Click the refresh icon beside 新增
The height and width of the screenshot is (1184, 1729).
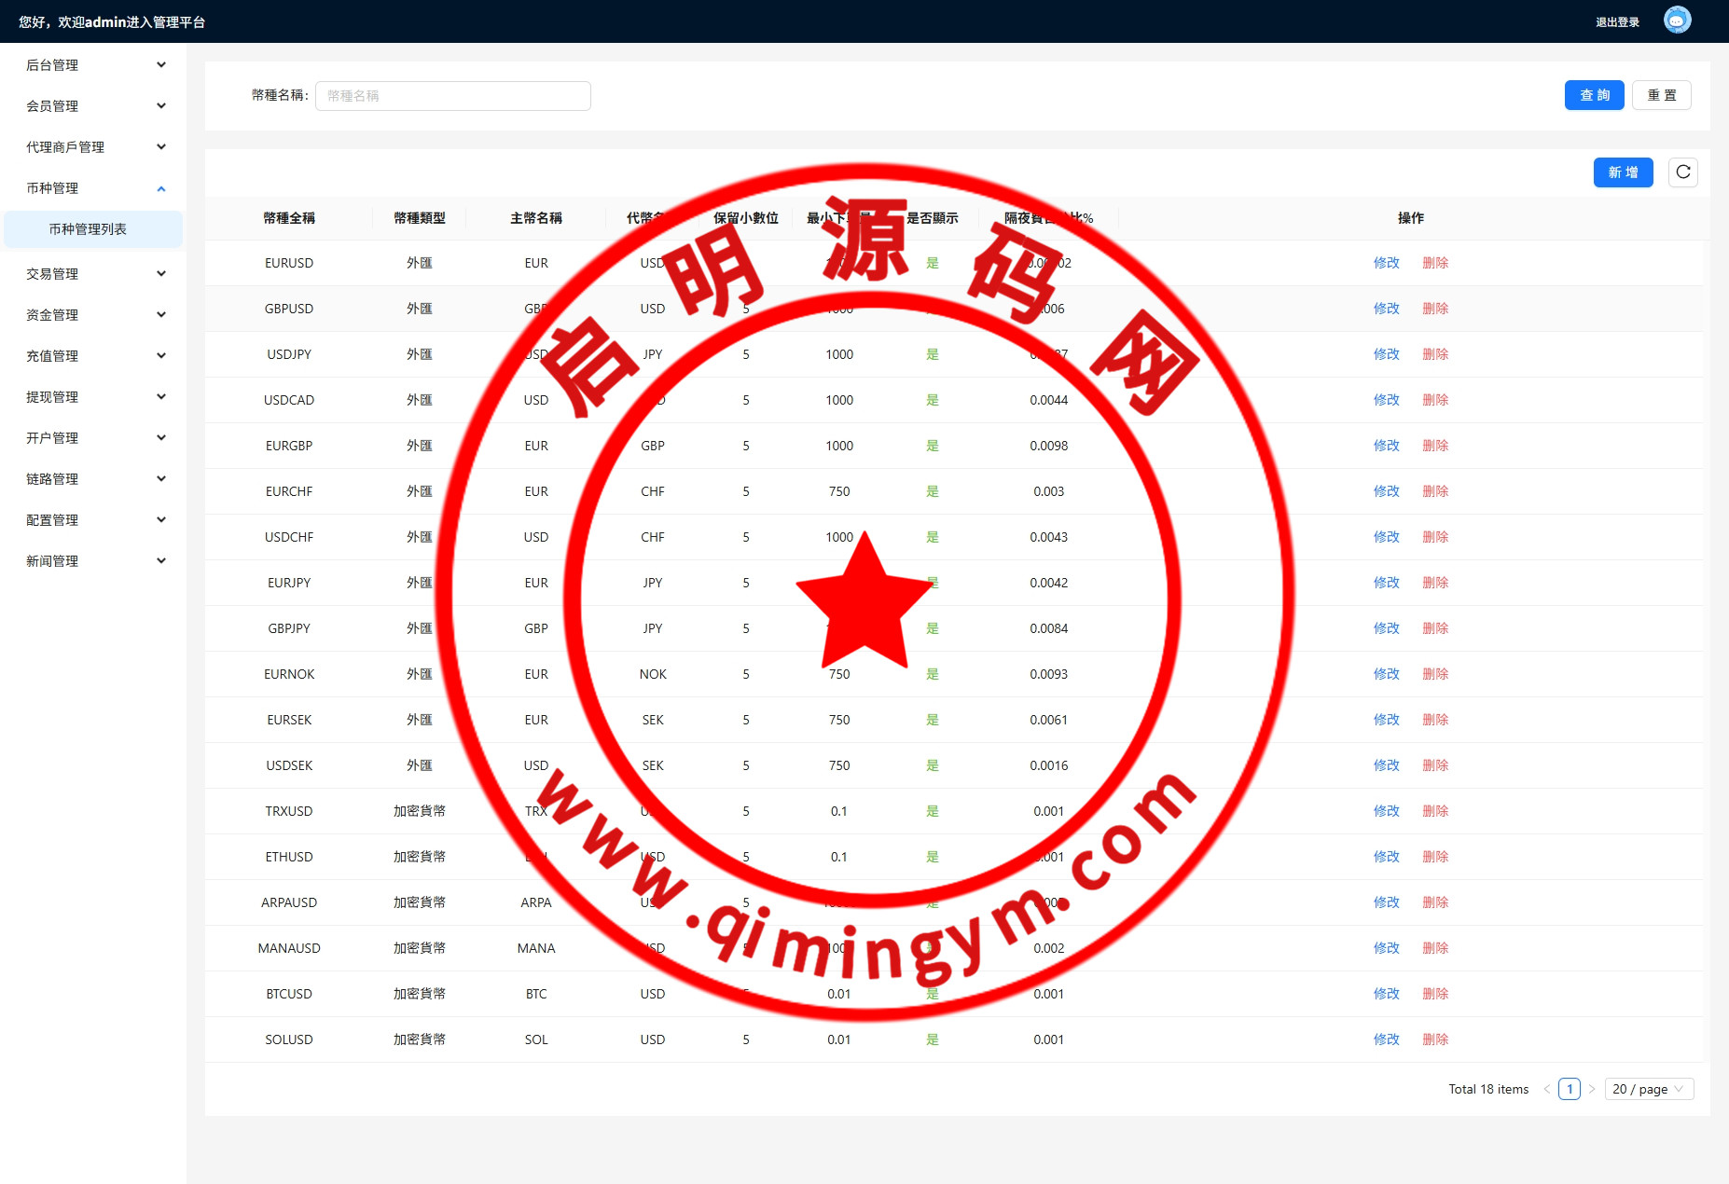coord(1682,172)
